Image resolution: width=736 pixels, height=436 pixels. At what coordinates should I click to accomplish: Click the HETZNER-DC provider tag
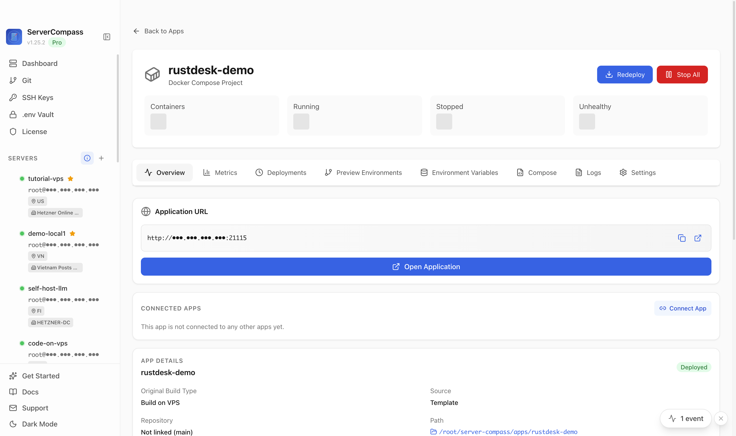51,322
